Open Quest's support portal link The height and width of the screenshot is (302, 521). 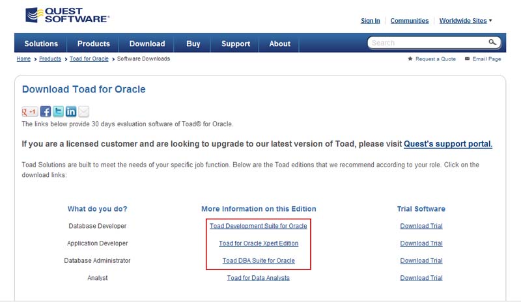(448, 144)
